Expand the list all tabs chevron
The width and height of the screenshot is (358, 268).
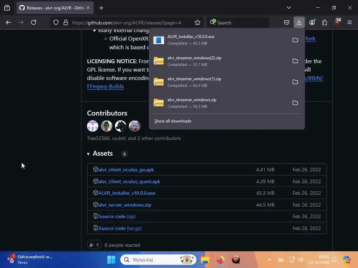(289, 8)
